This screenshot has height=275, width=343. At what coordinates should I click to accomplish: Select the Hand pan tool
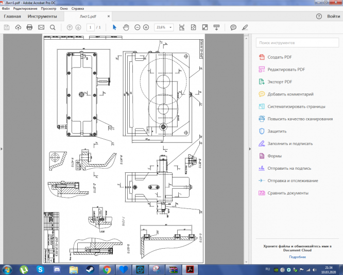(x=126, y=27)
